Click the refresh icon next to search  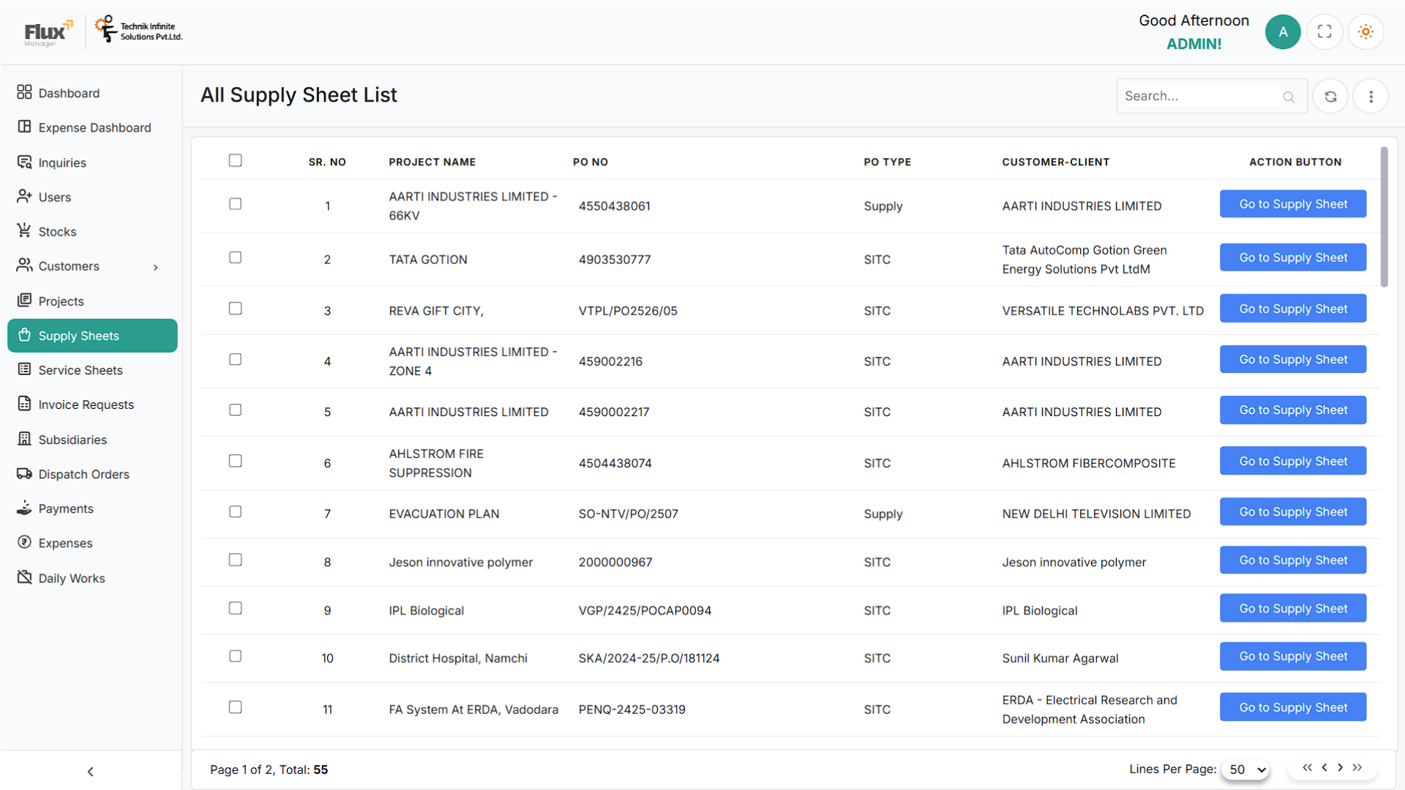(1330, 96)
